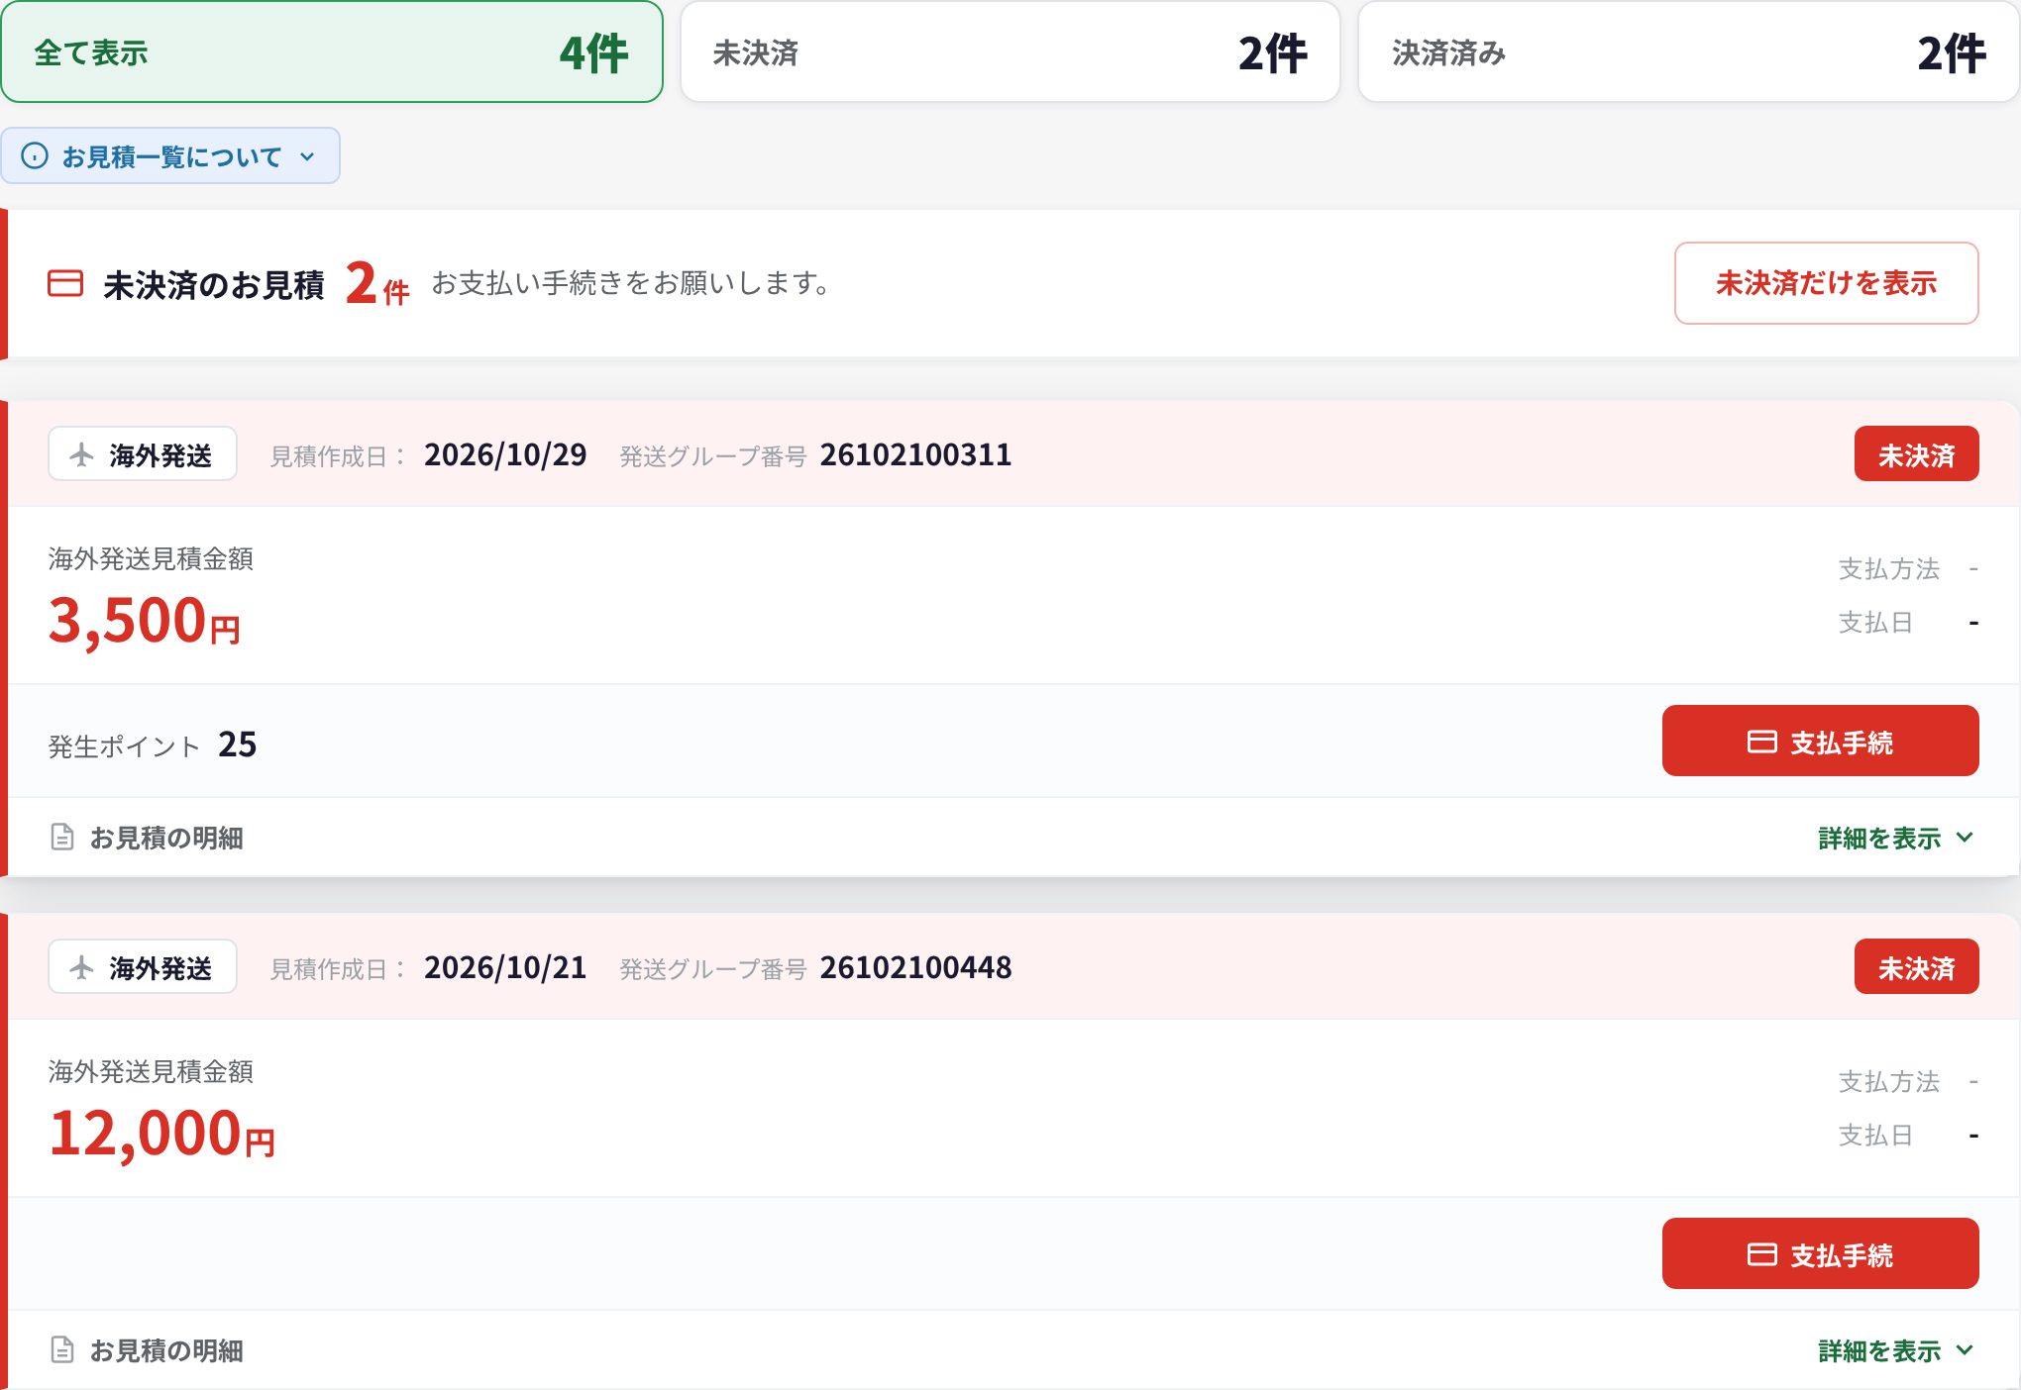Switch to the 未決済 2件 tab

(1010, 51)
